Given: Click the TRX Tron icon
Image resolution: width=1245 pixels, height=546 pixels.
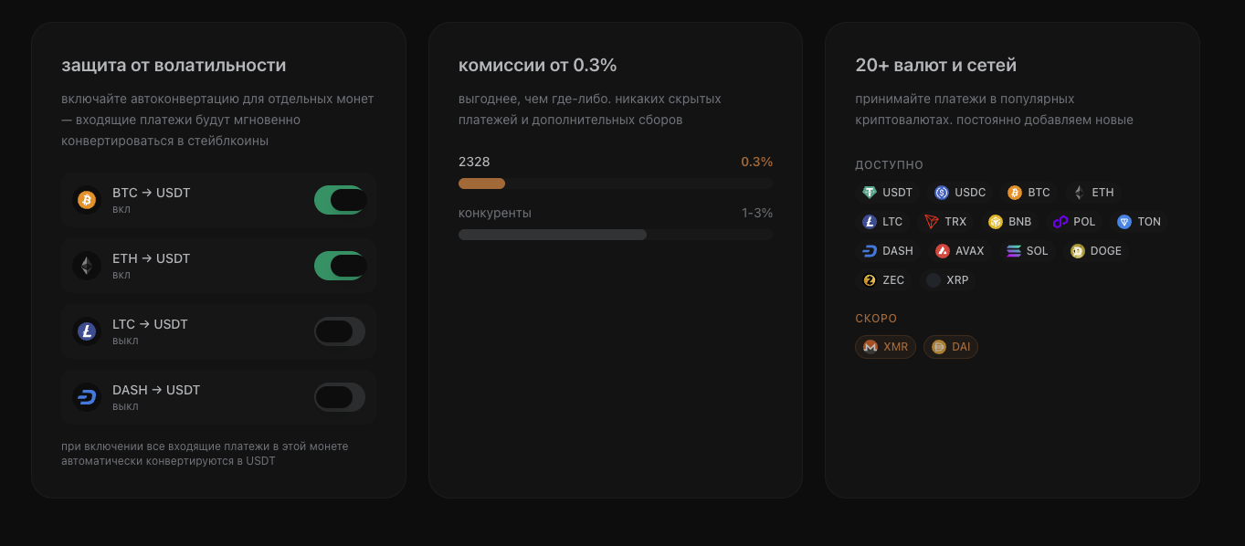Looking at the screenshot, I should tap(932, 222).
